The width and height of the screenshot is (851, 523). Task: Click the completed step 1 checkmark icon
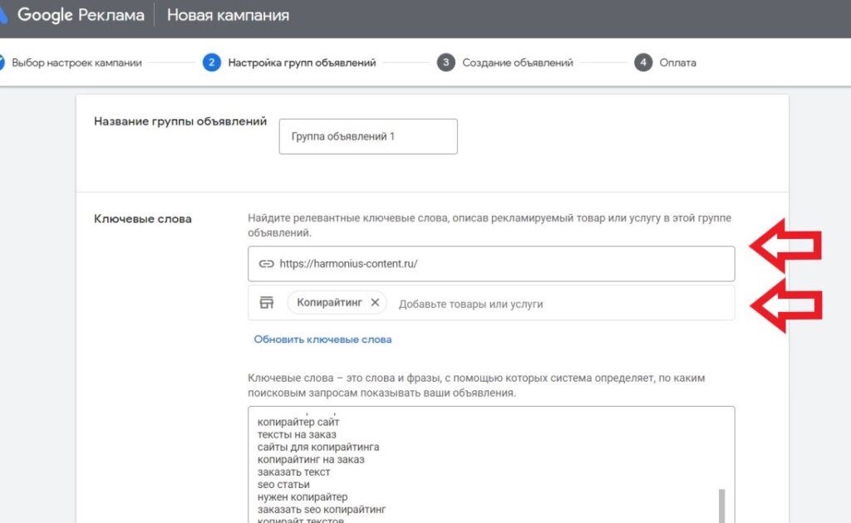(2, 63)
